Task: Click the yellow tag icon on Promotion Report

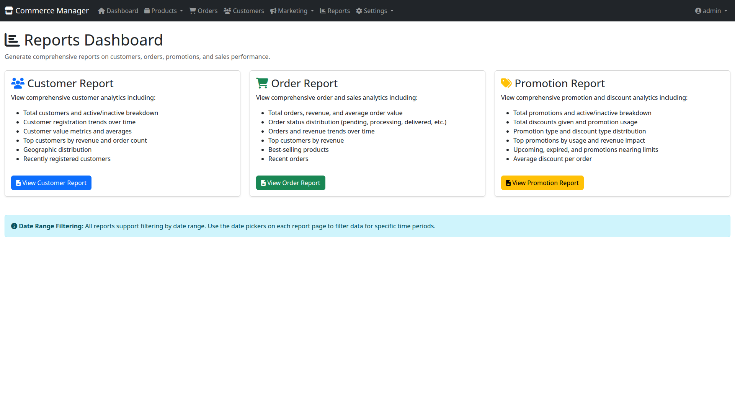Action: point(506,83)
